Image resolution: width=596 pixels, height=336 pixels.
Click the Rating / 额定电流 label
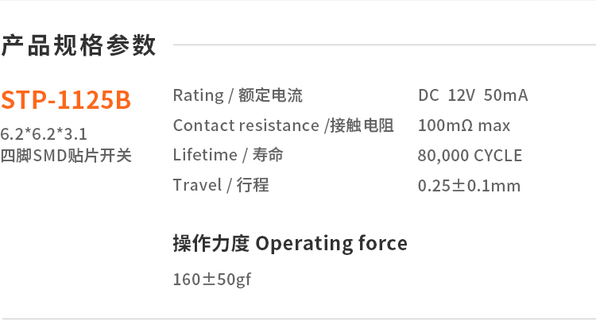(238, 96)
